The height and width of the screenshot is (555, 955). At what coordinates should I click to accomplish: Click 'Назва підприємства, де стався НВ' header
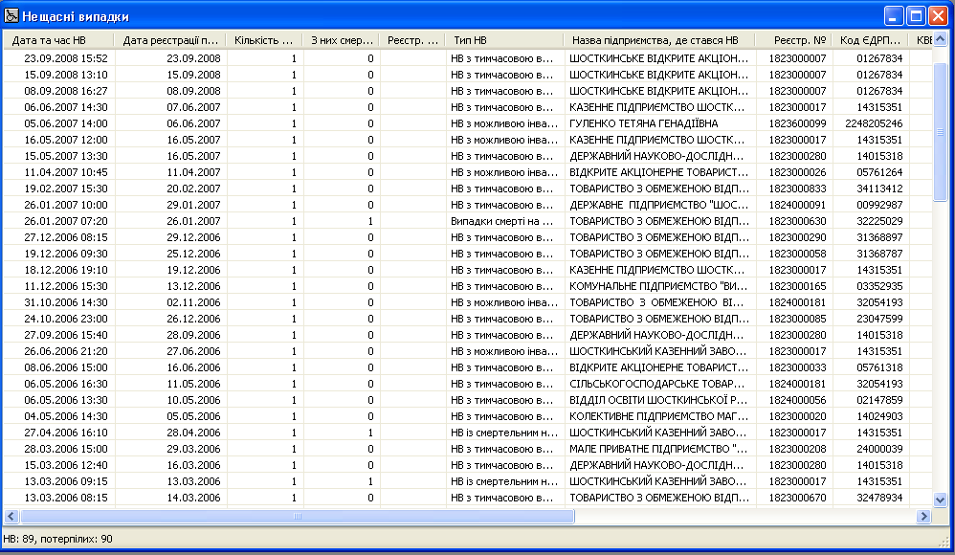click(659, 40)
